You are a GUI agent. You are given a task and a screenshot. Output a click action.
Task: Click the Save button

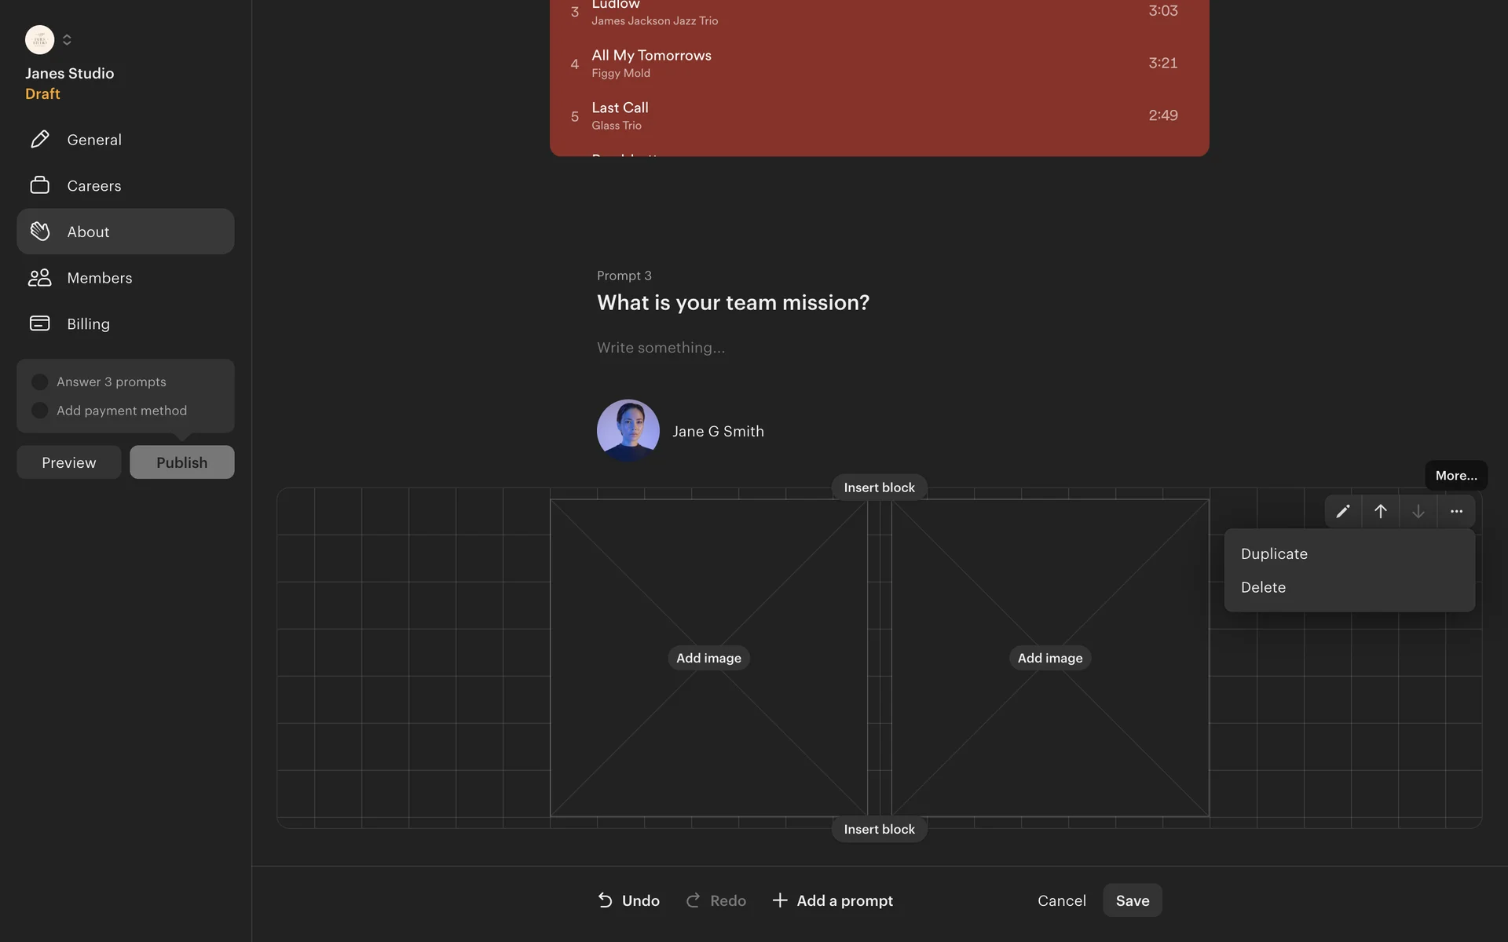(1132, 900)
